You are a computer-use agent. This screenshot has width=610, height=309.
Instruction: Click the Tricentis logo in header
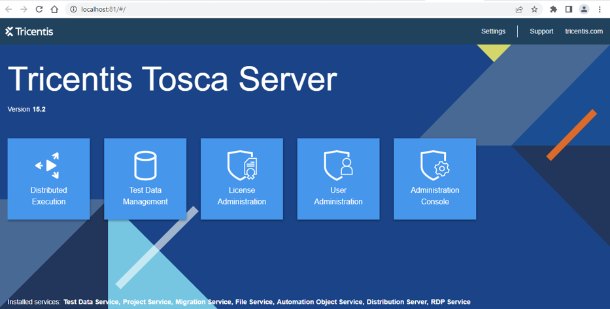coord(29,31)
